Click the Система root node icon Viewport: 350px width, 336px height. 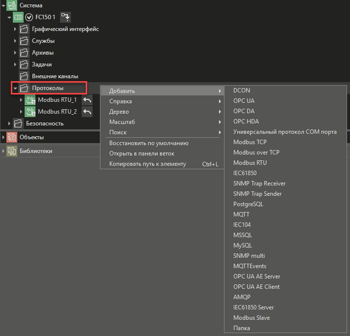tap(12, 5)
